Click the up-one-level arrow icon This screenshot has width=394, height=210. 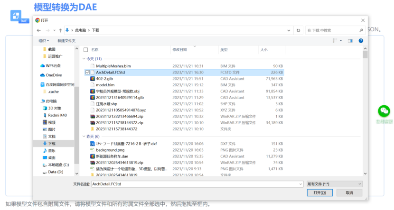(x=60, y=30)
